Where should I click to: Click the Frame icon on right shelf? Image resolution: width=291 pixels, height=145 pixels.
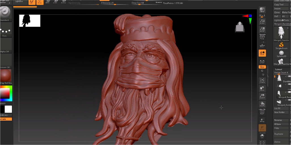click(x=262, y=81)
